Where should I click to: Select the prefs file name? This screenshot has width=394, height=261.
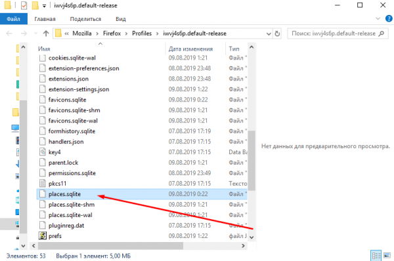55,236
